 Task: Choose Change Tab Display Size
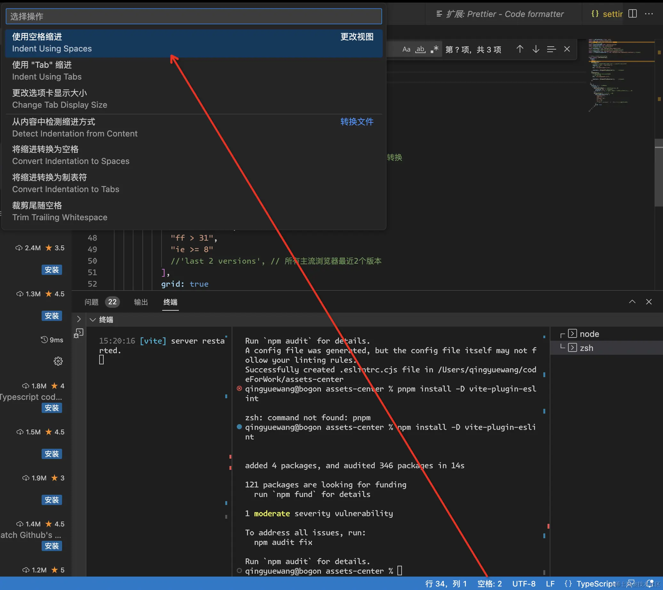click(x=194, y=99)
